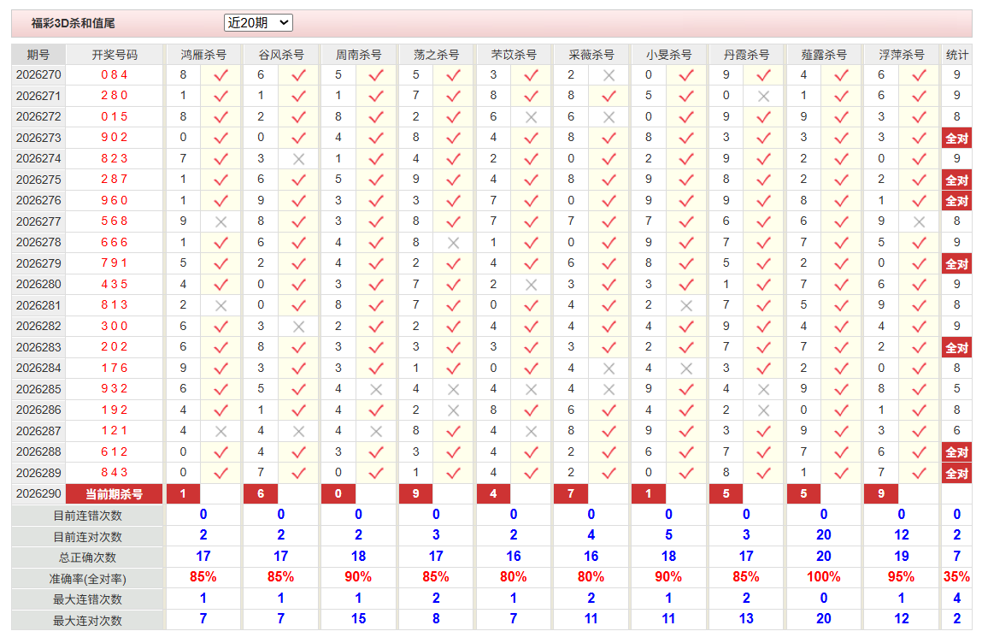The image size is (982, 643).
Task: Open the 近20期 period dropdown
Action: pyautogui.click(x=258, y=23)
